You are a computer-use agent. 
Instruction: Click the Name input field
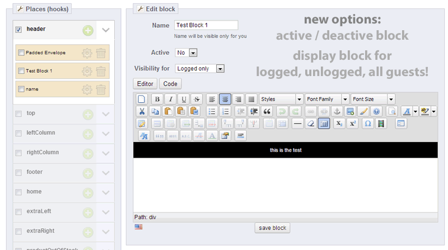pos(206,25)
